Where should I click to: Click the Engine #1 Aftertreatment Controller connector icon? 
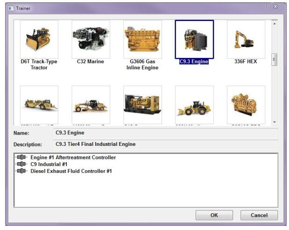pyautogui.click(x=21, y=157)
